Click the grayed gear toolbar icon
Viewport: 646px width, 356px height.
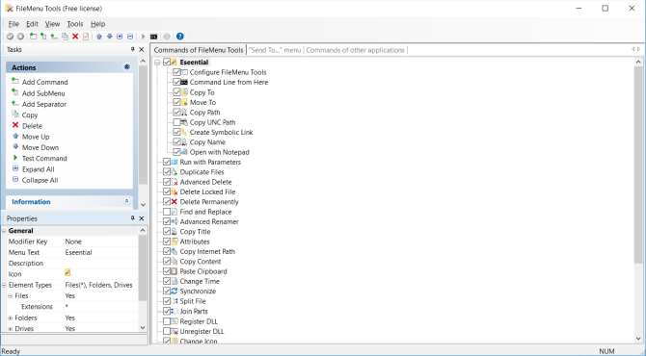point(167,37)
